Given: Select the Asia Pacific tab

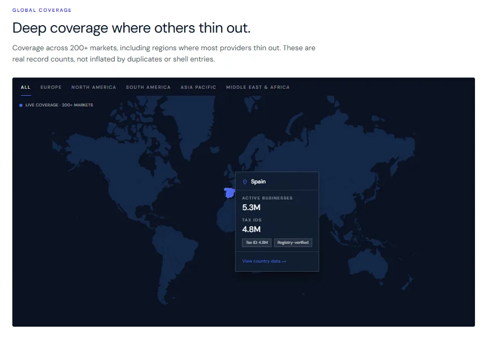Looking at the screenshot, I should (x=198, y=87).
